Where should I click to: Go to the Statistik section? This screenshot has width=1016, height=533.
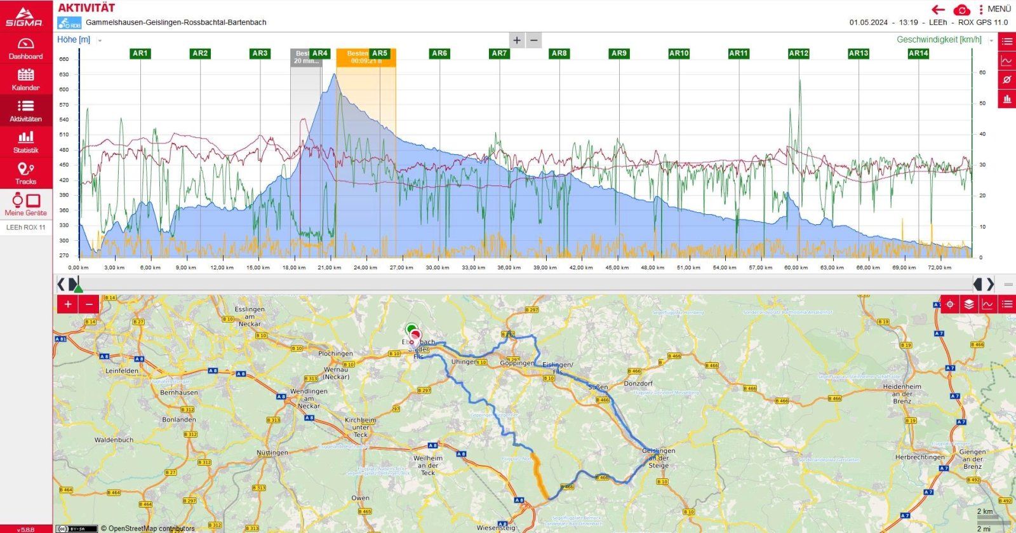click(25, 142)
